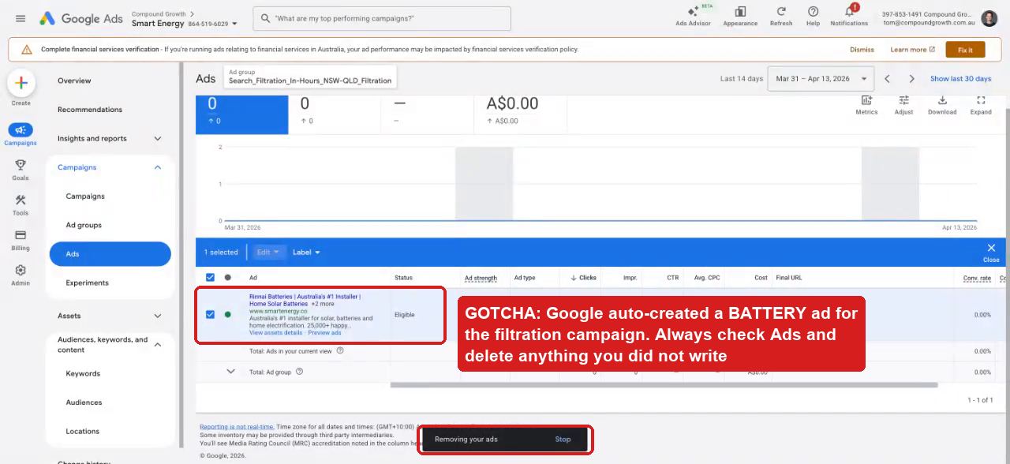Open the chart Metrics selector
Viewport: 1010px width, 464px height.
866,104
